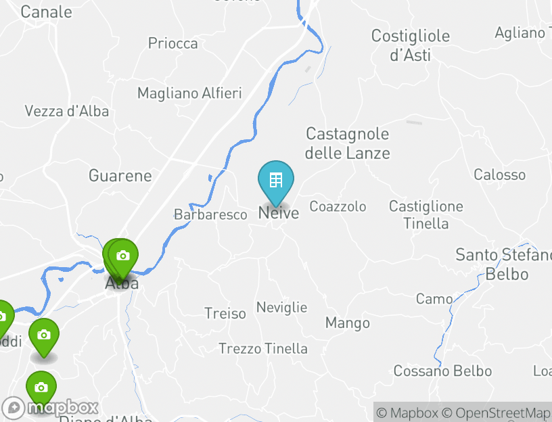Image resolution: width=552 pixels, height=422 pixels.
Task: Click the Castagnole delle Lanze label
Action: tap(348, 143)
